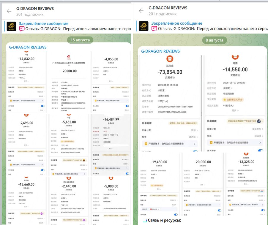Click orange merchant icon above -5,000.00
The image size is (268, 225).
tap(111, 178)
